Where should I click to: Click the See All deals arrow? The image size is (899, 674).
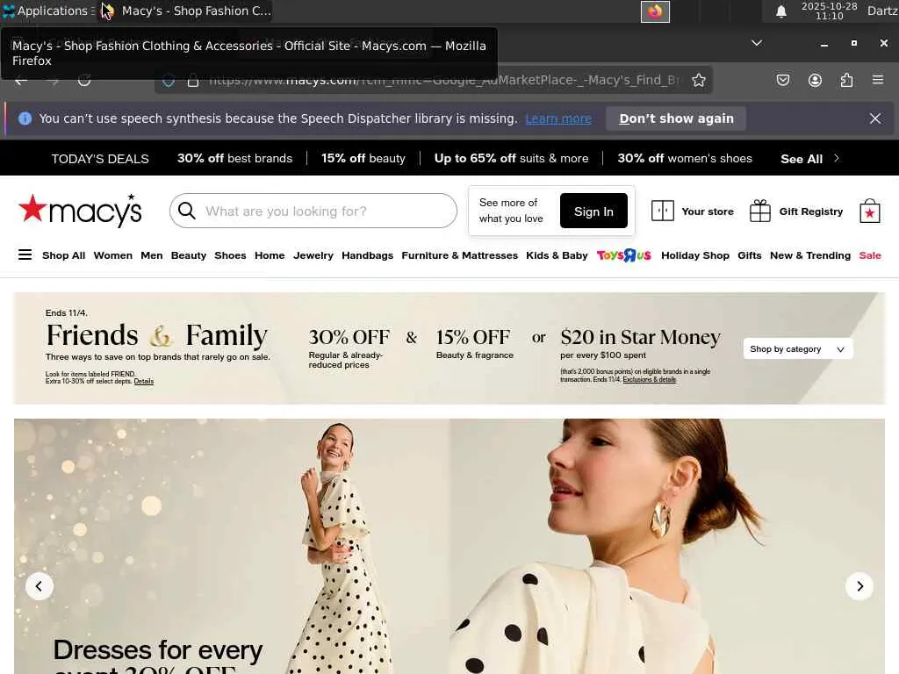[836, 158]
